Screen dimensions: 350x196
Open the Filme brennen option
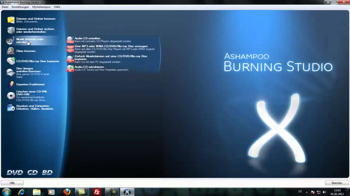(x=33, y=51)
